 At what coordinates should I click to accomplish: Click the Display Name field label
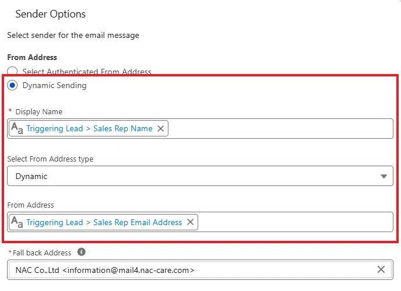(x=39, y=112)
